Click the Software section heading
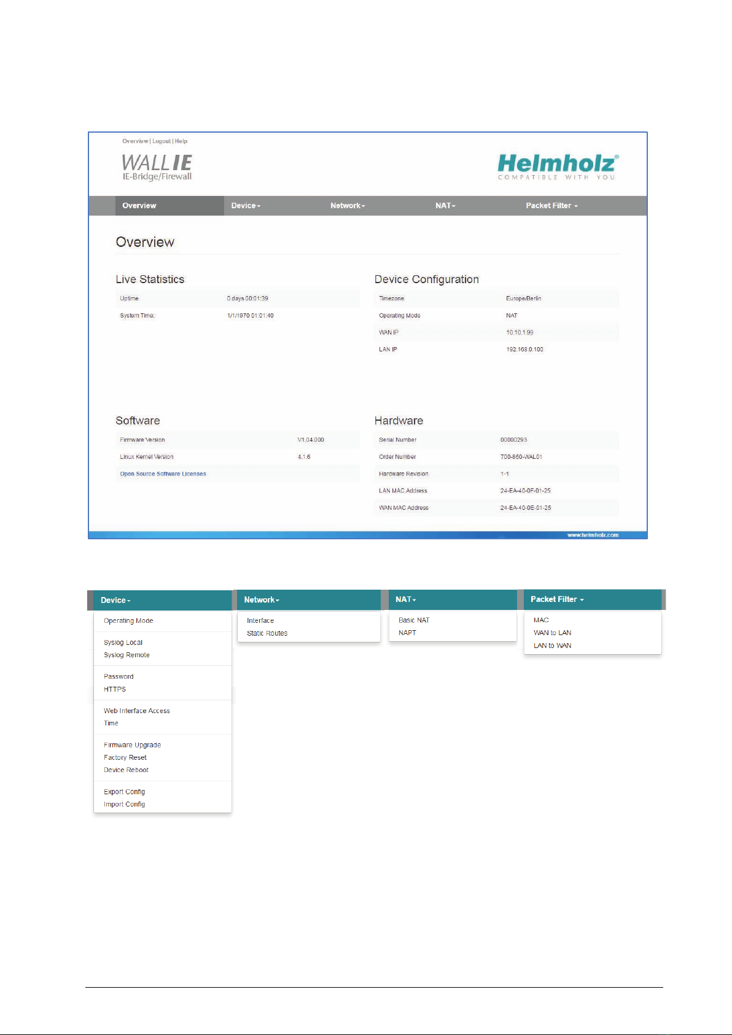 click(138, 421)
